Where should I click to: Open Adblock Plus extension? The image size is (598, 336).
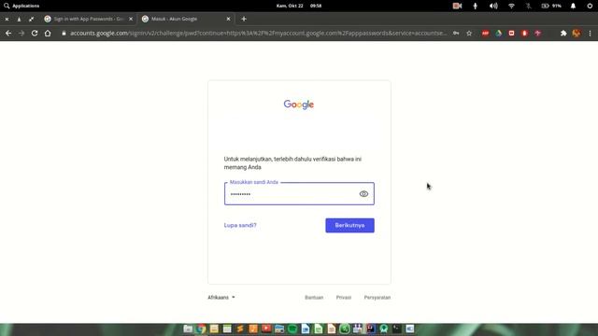point(485,34)
